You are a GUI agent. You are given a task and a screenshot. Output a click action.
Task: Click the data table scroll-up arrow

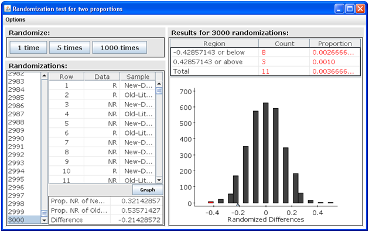pos(159,84)
